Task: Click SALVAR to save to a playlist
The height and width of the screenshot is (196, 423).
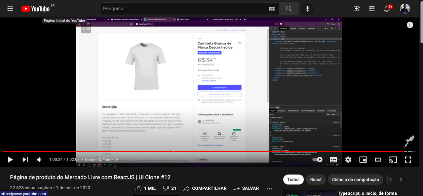Action: (x=246, y=188)
